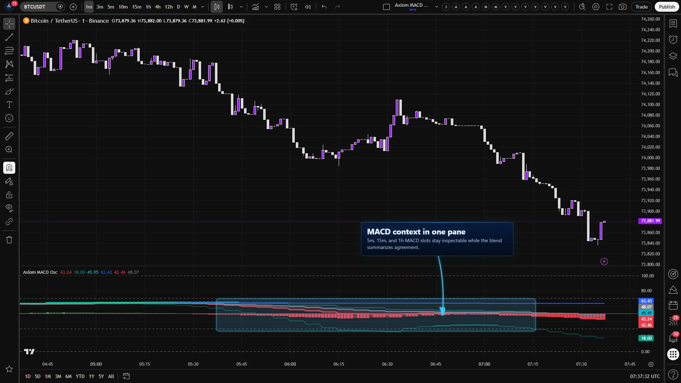Open the watchlist panel on the right sidebar
Screen dimensions: 681x383
pyautogui.click(x=673, y=23)
